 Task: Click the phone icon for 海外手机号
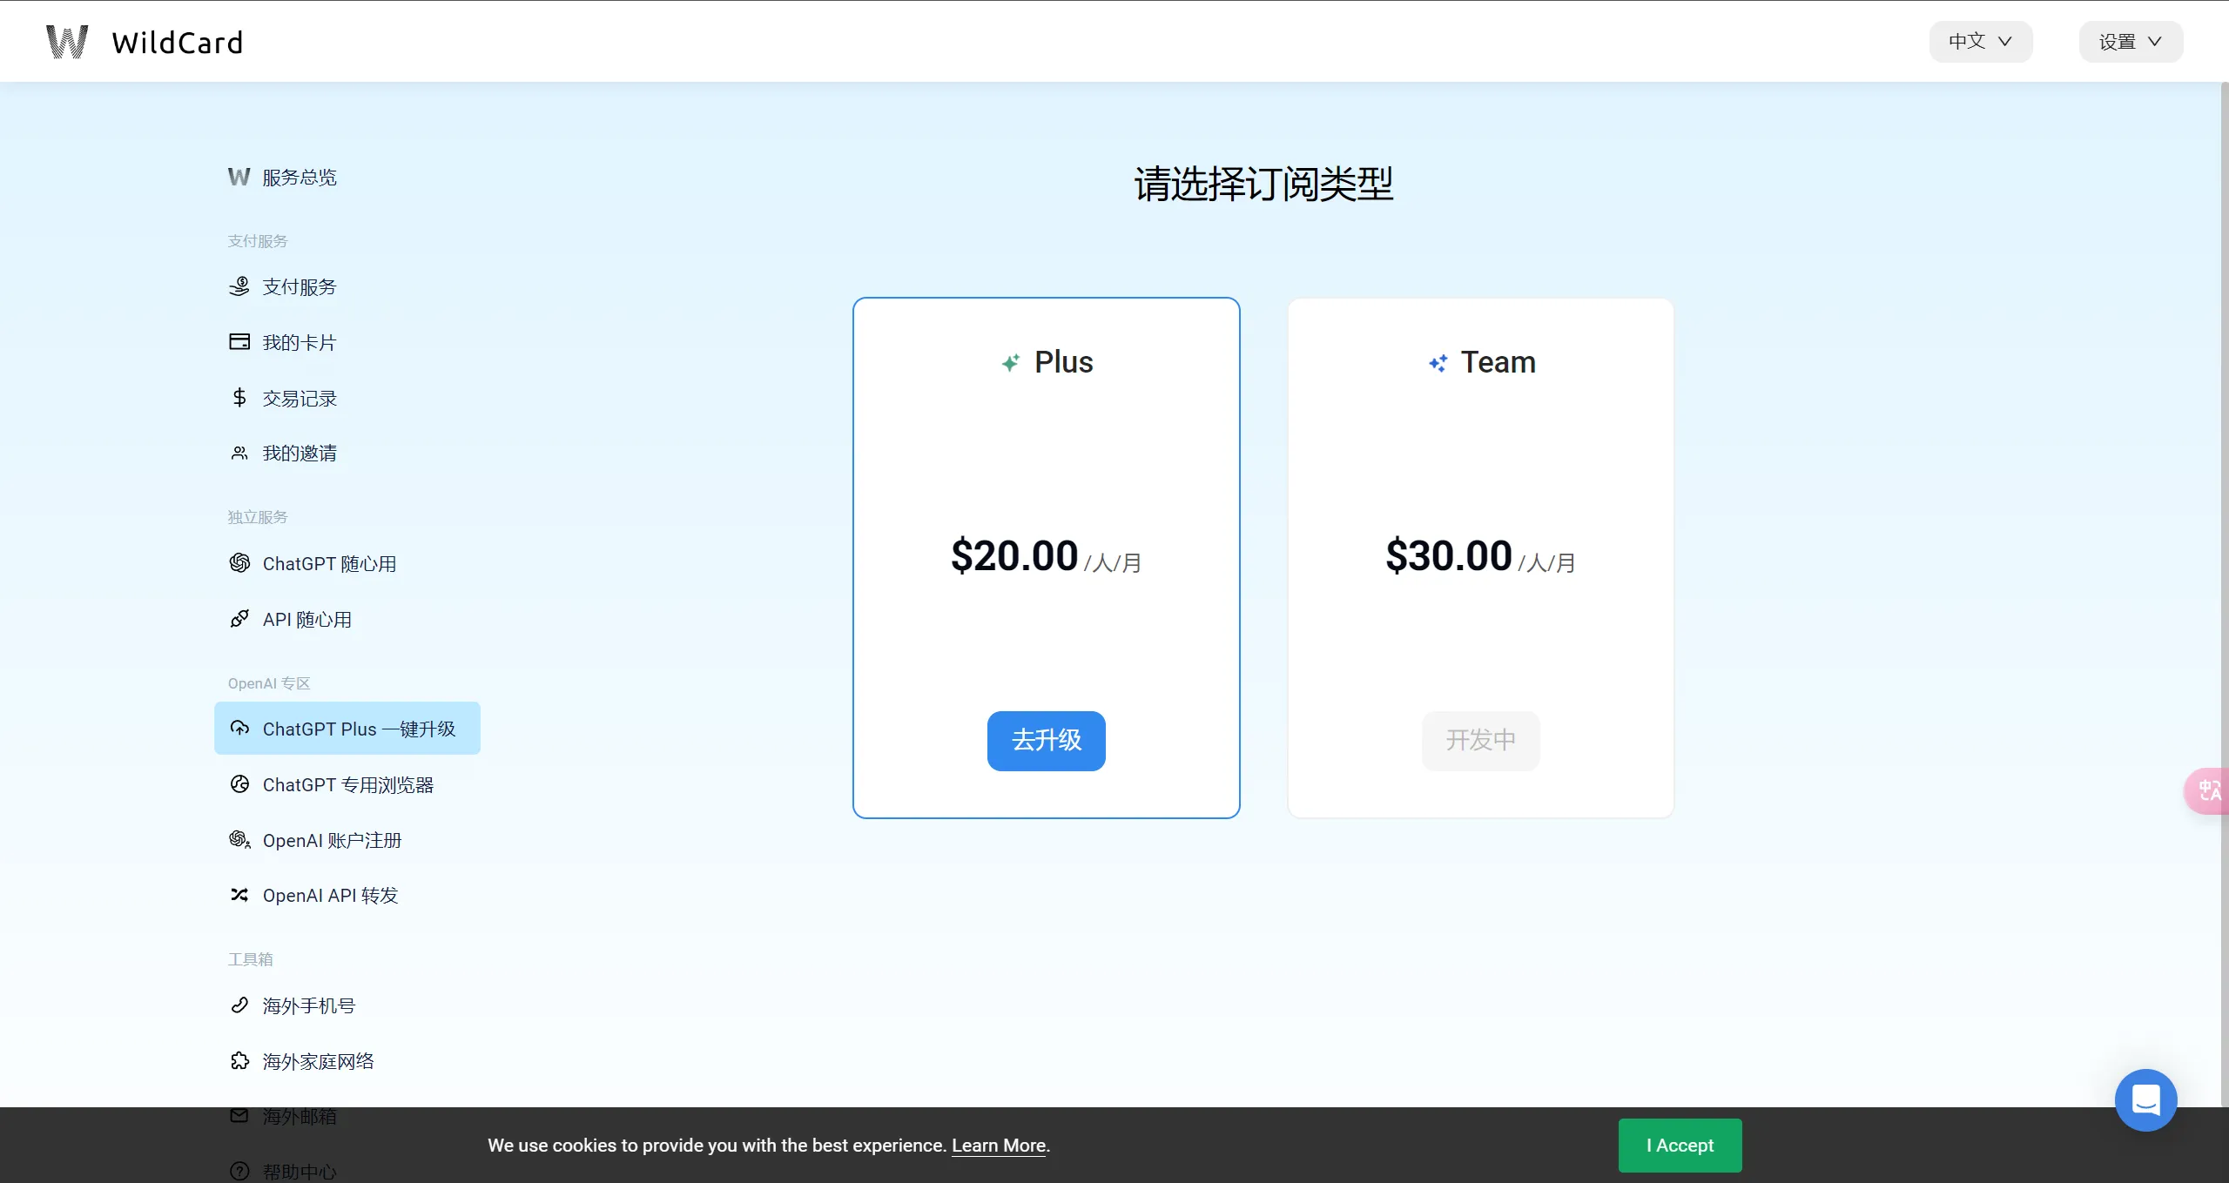click(239, 1005)
